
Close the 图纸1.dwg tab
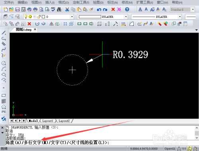click(35, 29)
